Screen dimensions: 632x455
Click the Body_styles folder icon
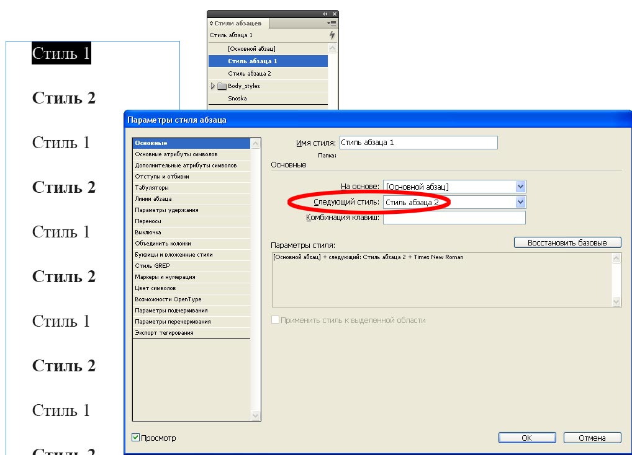click(x=222, y=86)
